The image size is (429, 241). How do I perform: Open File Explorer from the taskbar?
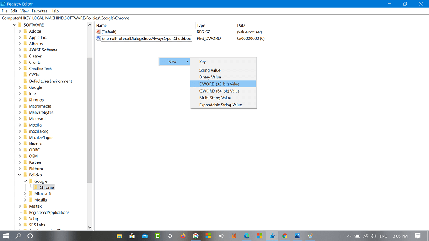pos(119,236)
